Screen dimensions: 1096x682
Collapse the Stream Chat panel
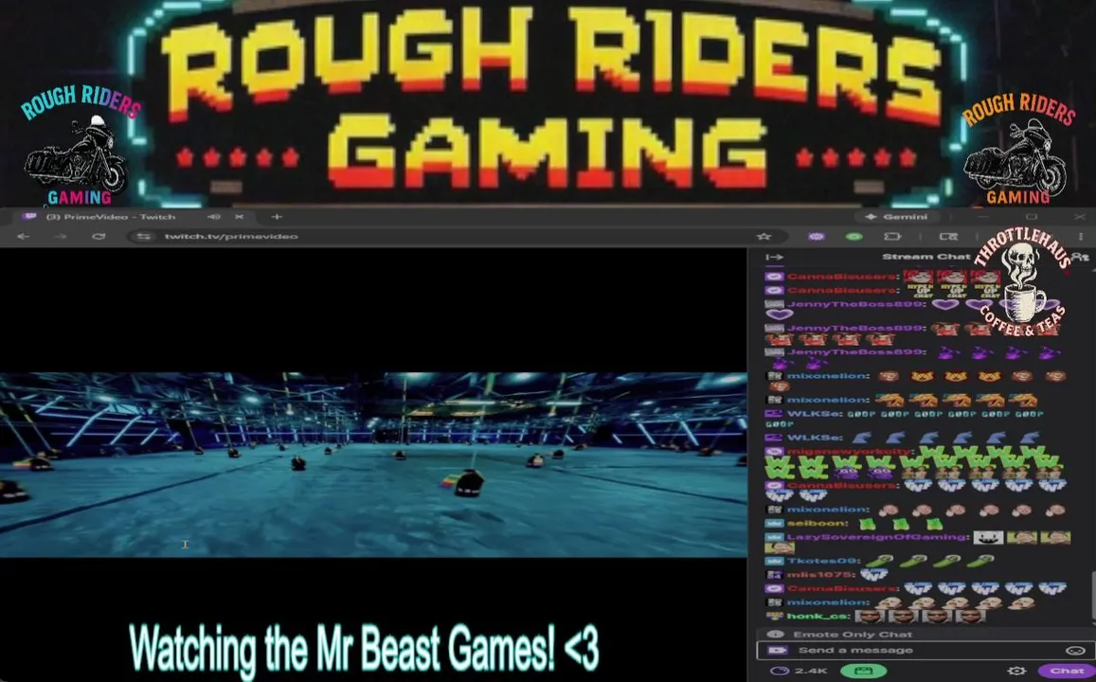point(775,257)
